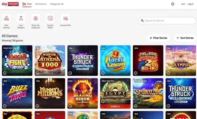Focus the Search All Games field
The image size is (197, 119).
167,20
